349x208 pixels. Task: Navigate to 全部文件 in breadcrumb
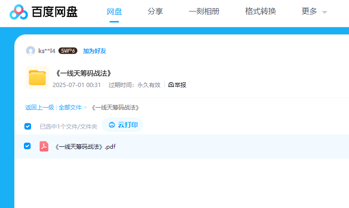coord(70,108)
